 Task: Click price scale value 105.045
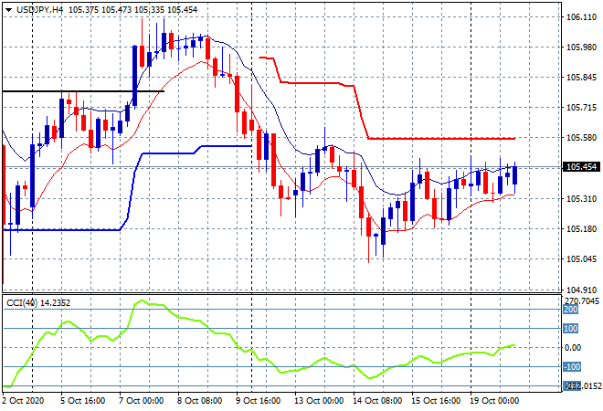coord(581,258)
